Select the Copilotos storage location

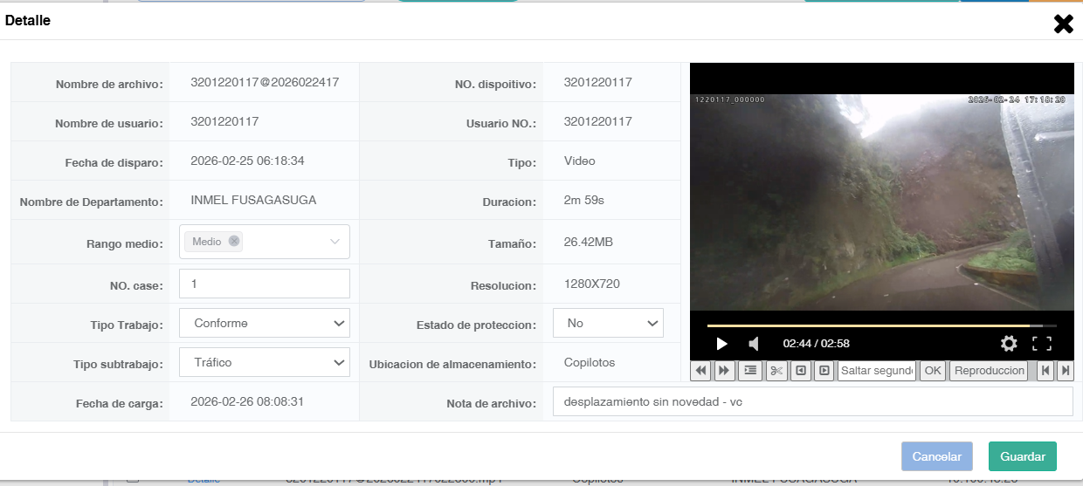(590, 362)
